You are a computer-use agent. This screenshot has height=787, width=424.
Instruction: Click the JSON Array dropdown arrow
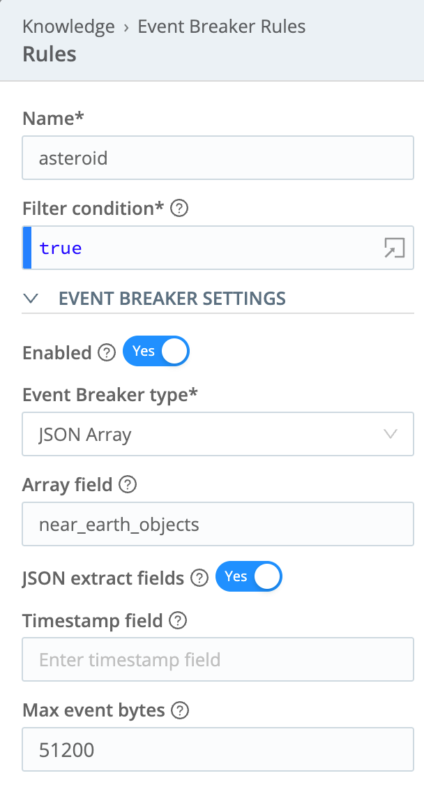(391, 434)
